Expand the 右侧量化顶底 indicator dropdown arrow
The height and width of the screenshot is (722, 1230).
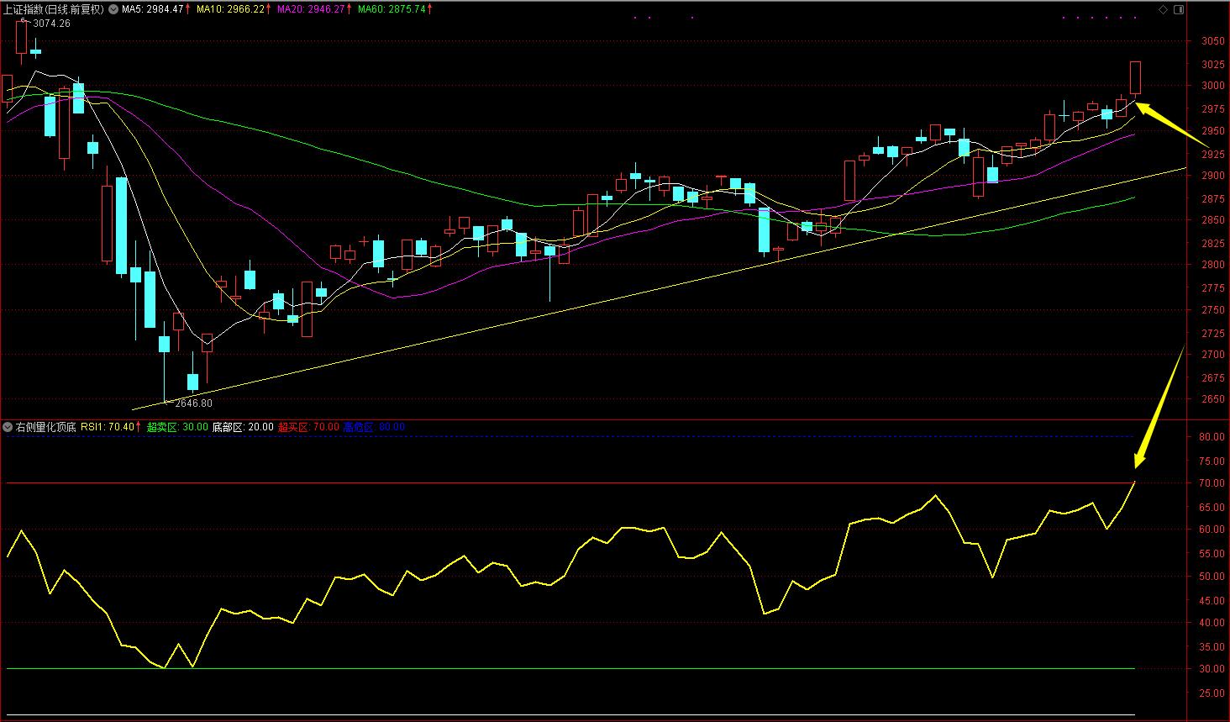pyautogui.click(x=8, y=427)
